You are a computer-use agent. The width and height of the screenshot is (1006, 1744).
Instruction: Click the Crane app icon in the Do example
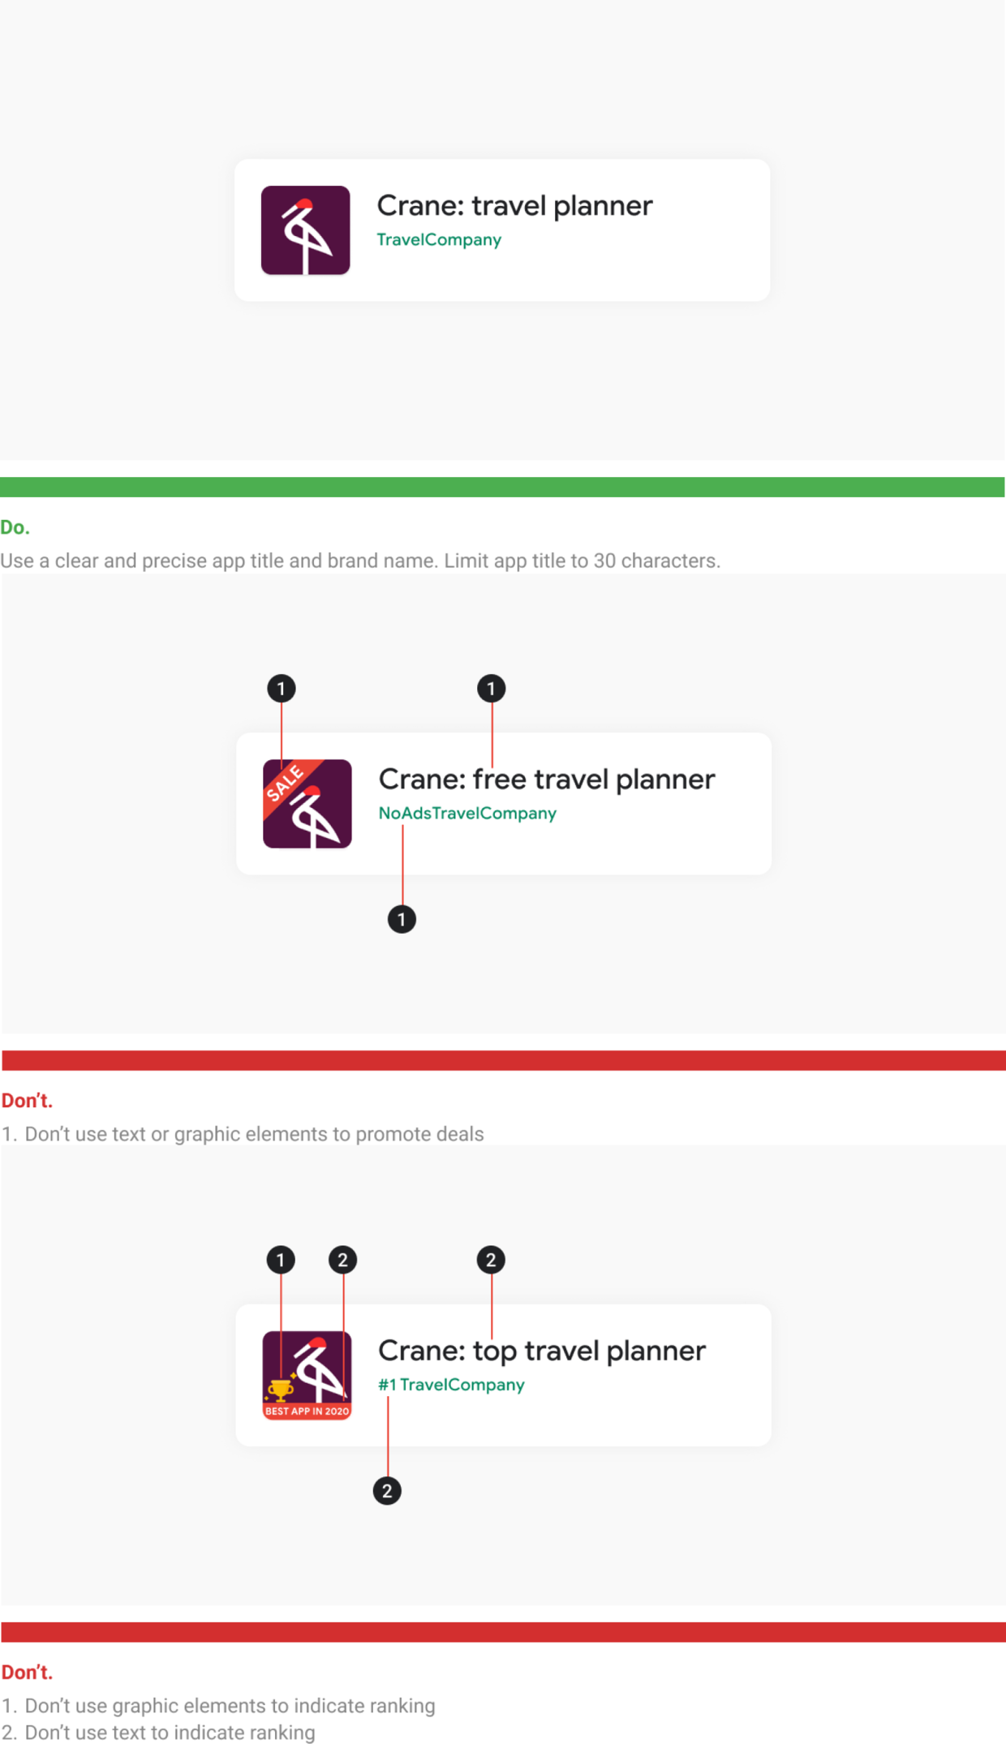point(306,230)
